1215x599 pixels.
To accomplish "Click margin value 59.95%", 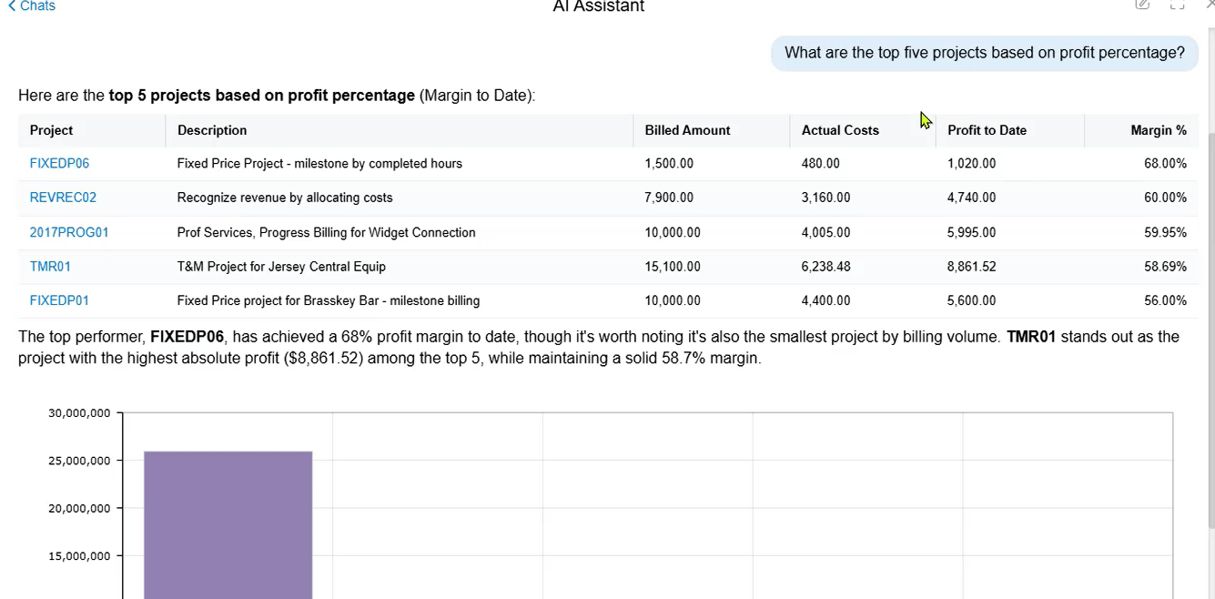I will click(x=1165, y=232).
